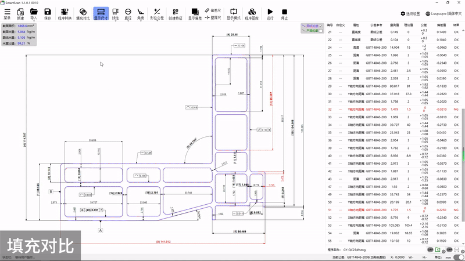Change language via Languages 简体中文 button
The height and width of the screenshot is (261, 465).
point(444,13)
